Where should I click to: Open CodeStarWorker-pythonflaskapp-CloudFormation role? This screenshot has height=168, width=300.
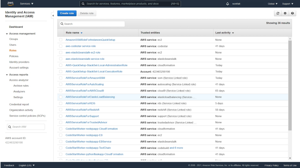(94, 154)
